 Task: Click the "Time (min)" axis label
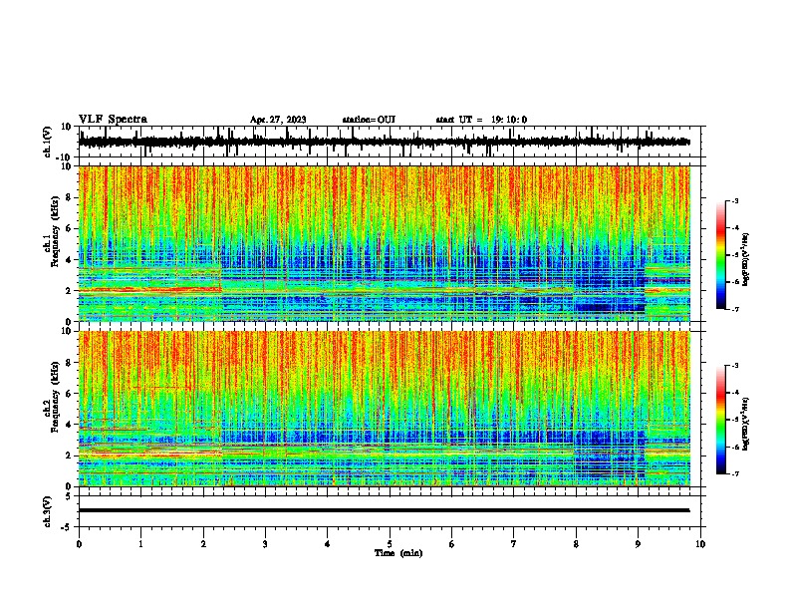click(398, 553)
